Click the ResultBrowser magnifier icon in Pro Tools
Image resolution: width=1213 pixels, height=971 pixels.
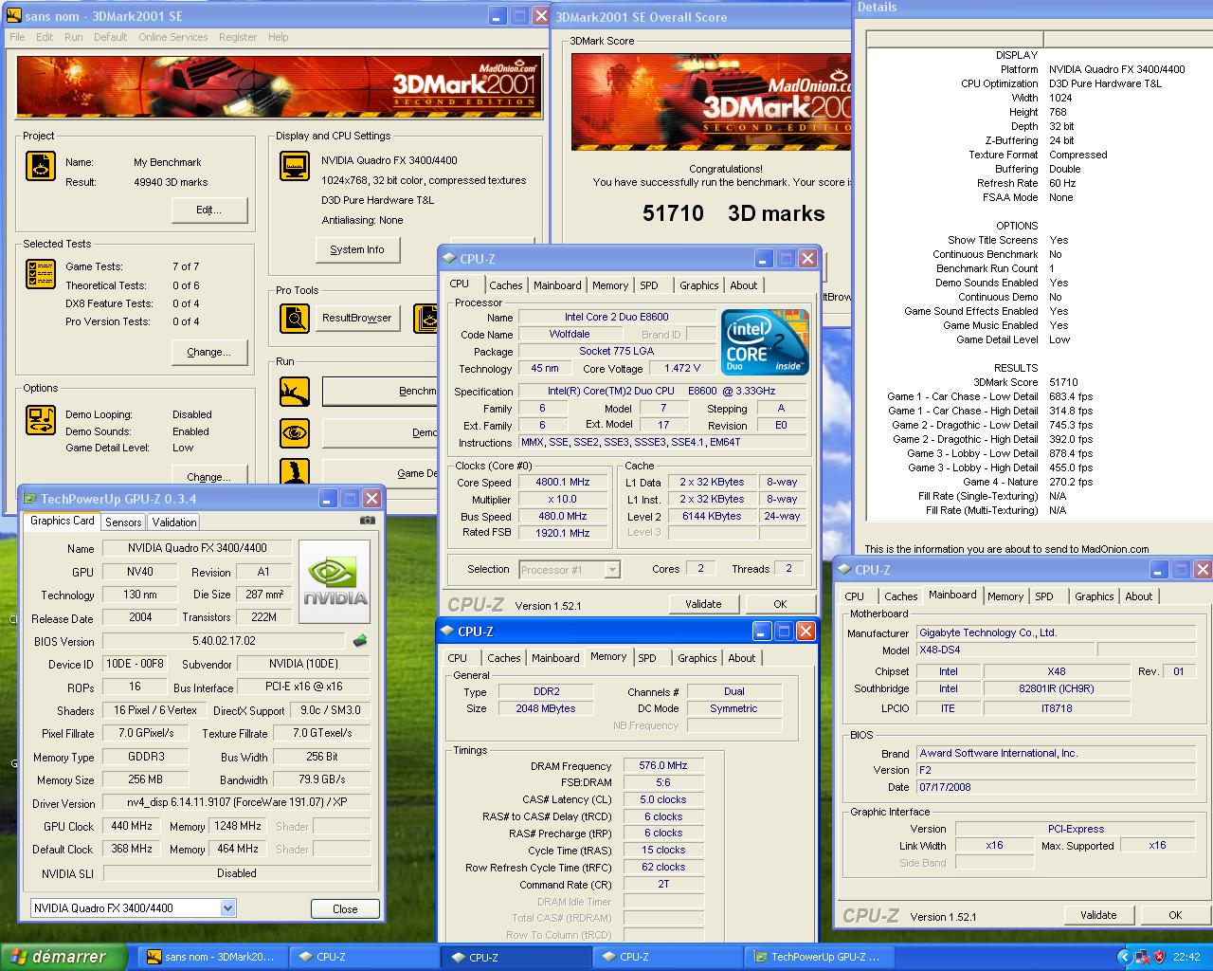(295, 318)
